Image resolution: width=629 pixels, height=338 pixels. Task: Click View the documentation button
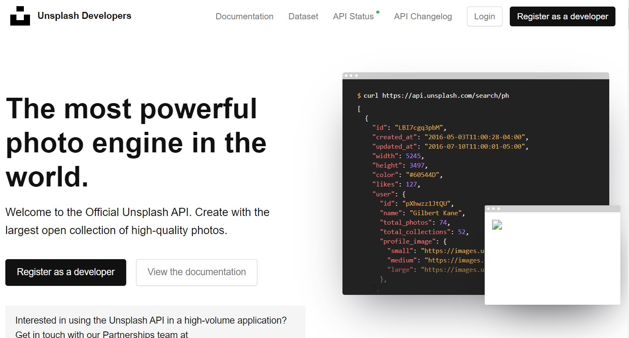[x=197, y=272]
